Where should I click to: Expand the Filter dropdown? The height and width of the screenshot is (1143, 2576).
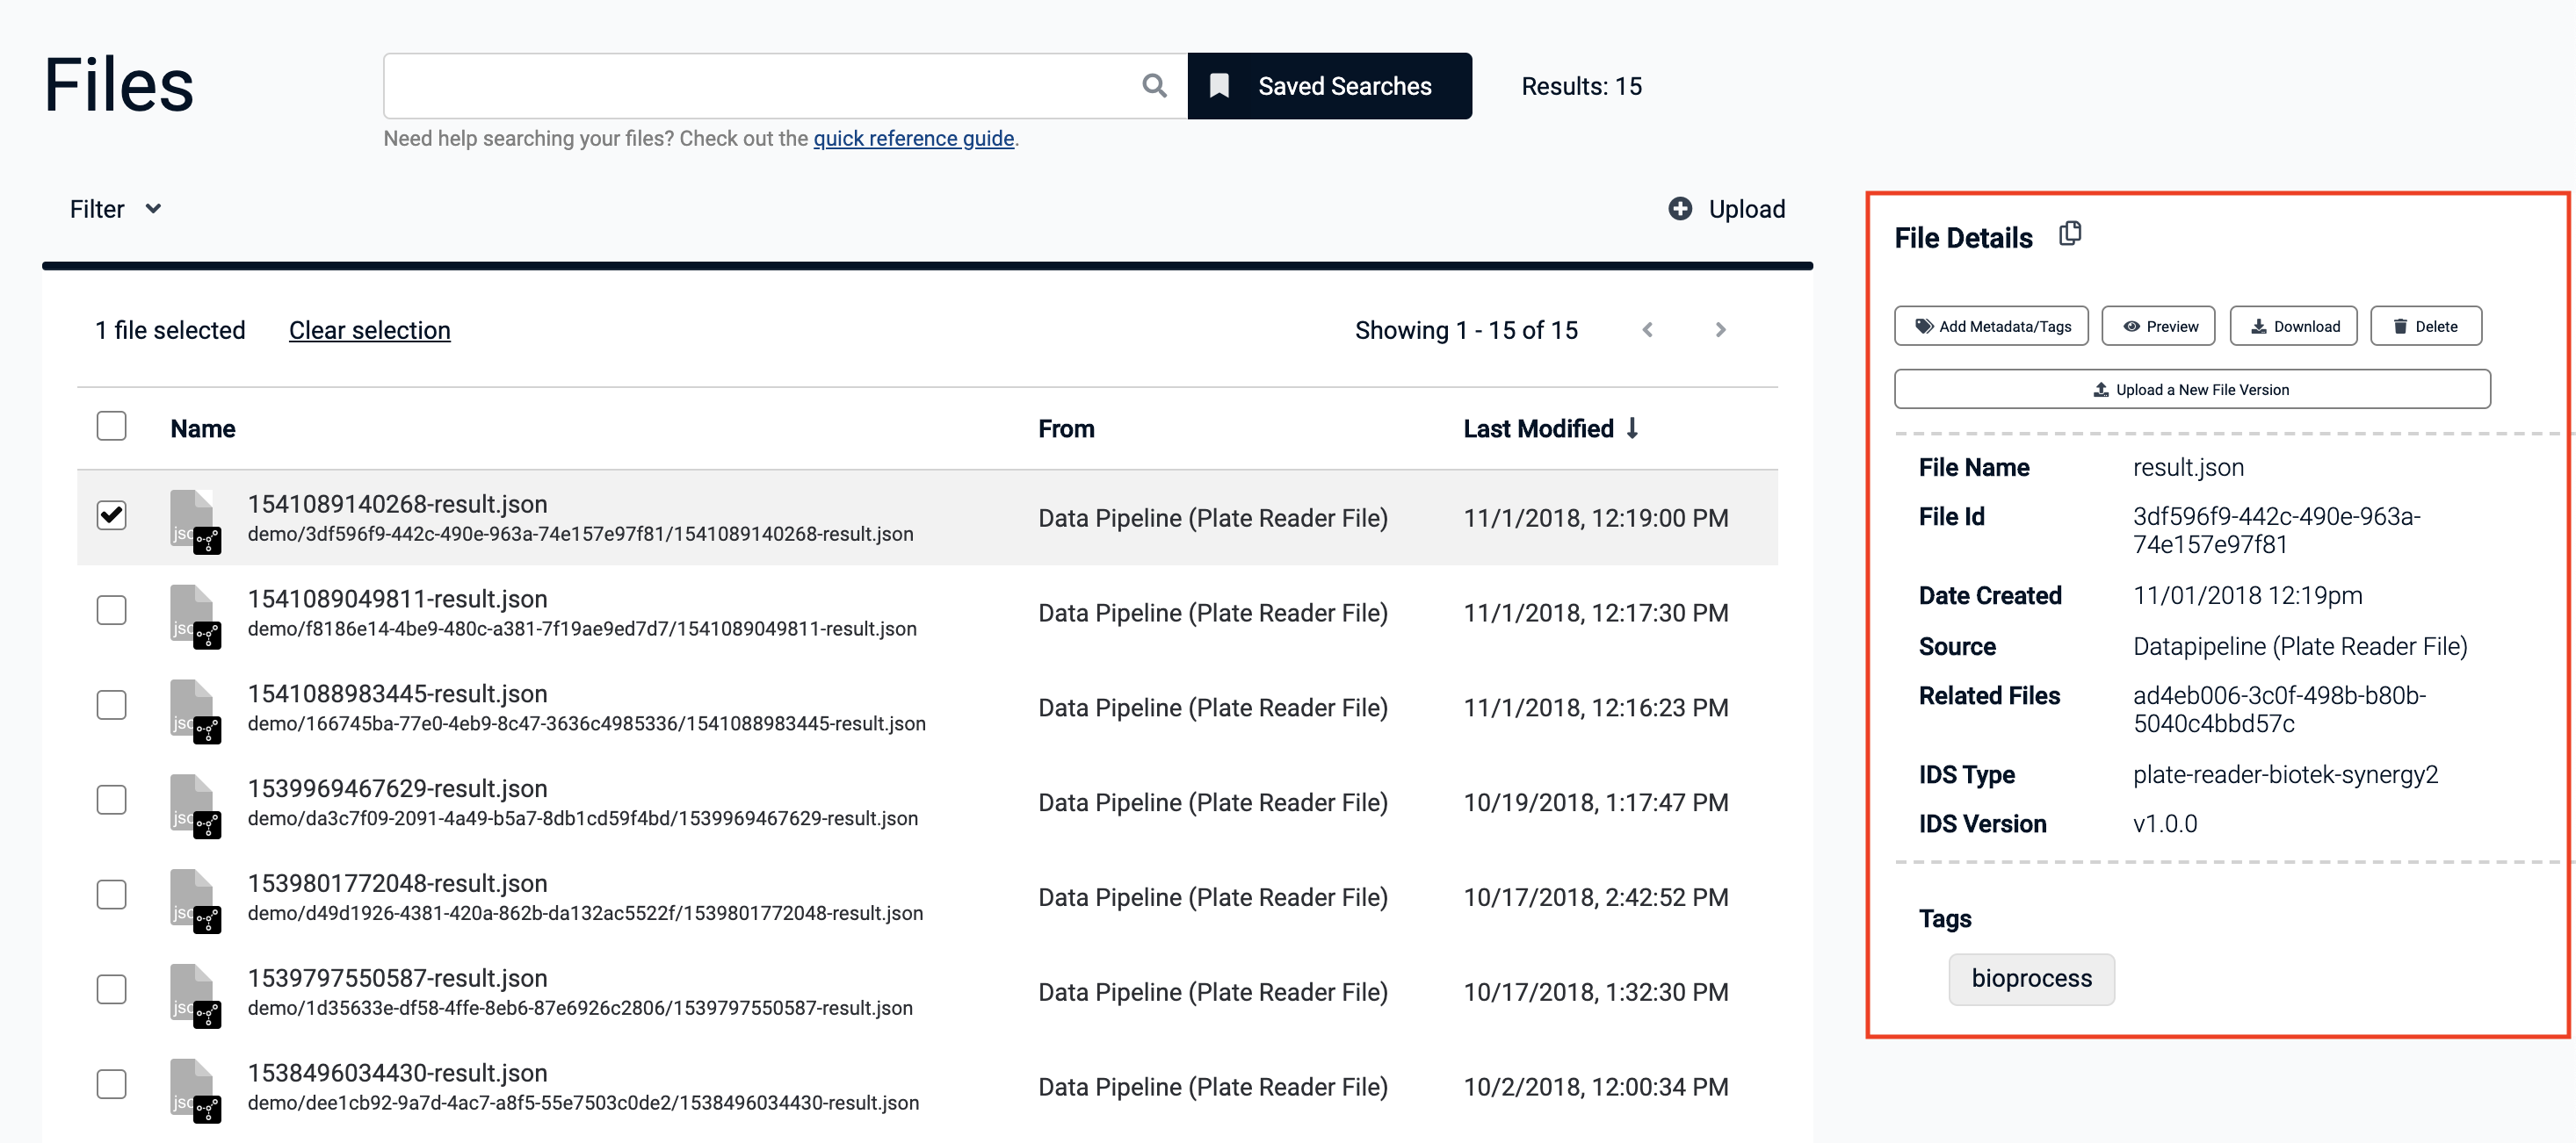115,209
